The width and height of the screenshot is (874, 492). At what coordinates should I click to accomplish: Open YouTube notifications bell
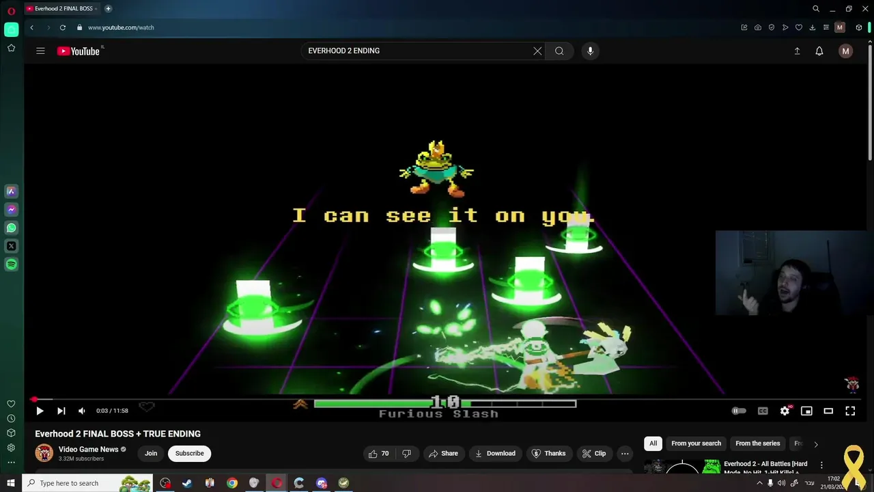819,51
